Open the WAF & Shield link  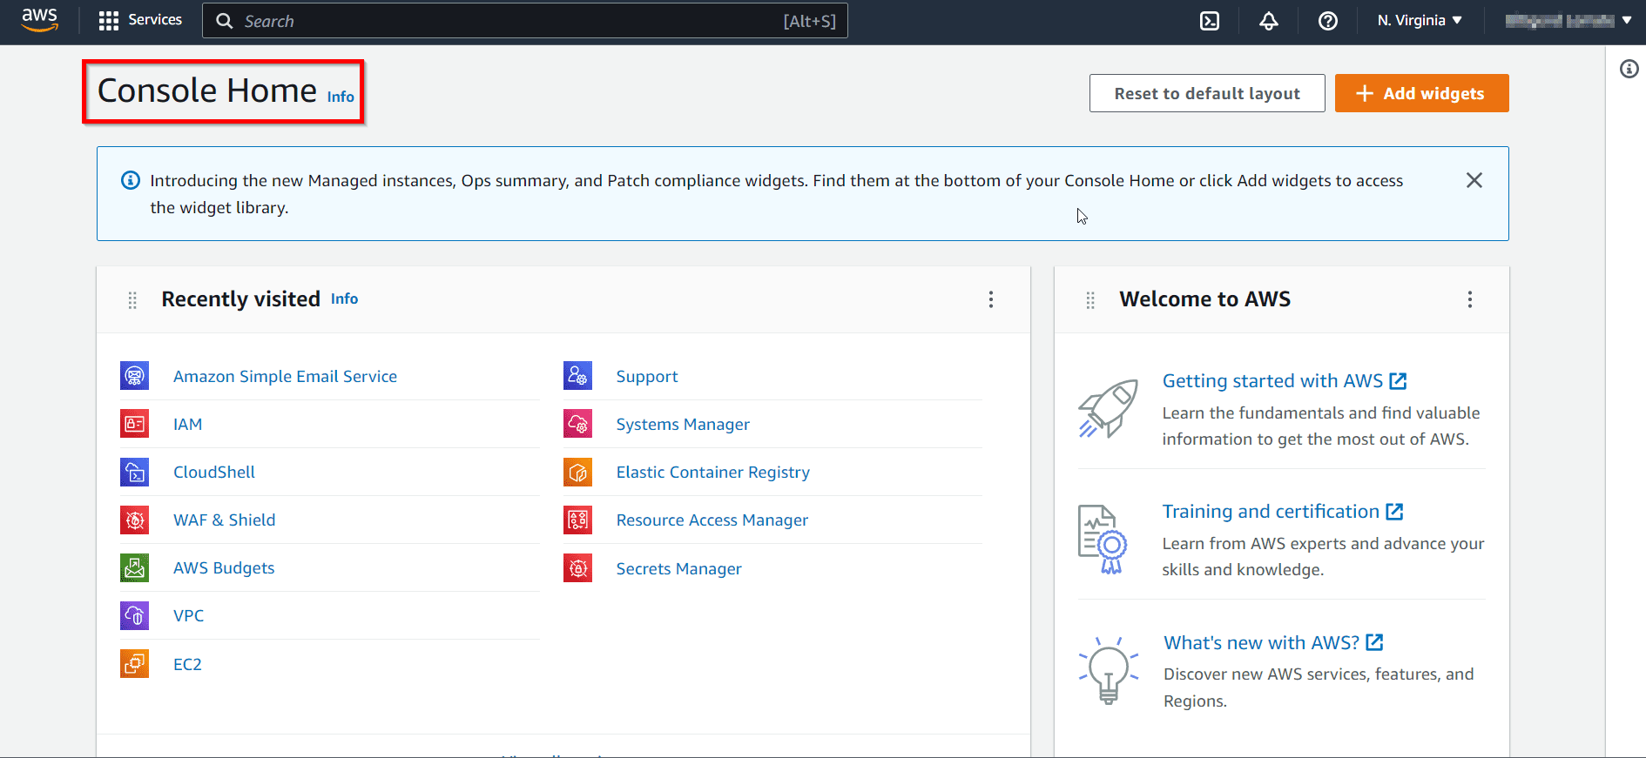click(225, 520)
